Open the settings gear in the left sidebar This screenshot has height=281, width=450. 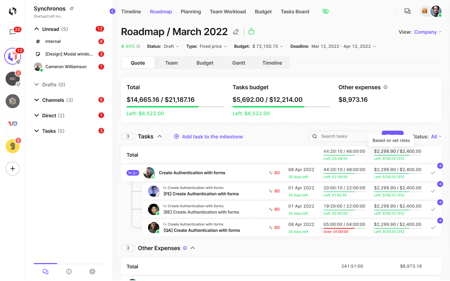92,271
